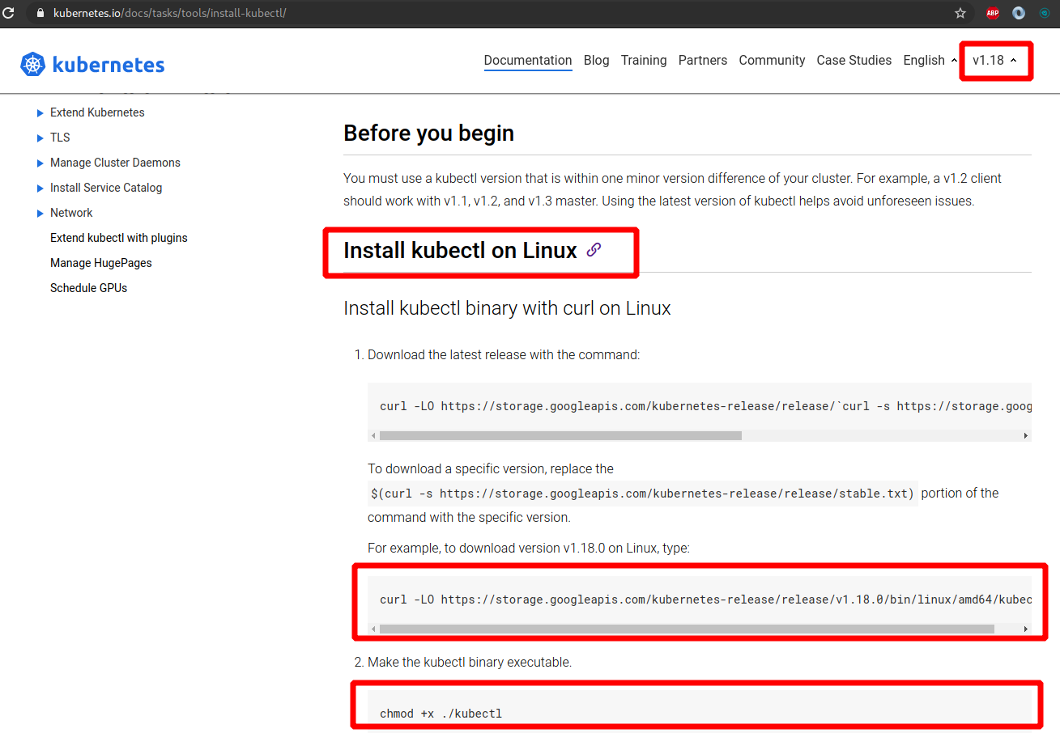This screenshot has width=1060, height=733.
Task: Click the inline stable.txt curl code snippet
Action: (643, 494)
